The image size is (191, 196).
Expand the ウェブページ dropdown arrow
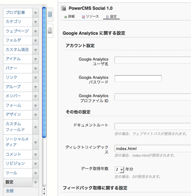click(35, 31)
